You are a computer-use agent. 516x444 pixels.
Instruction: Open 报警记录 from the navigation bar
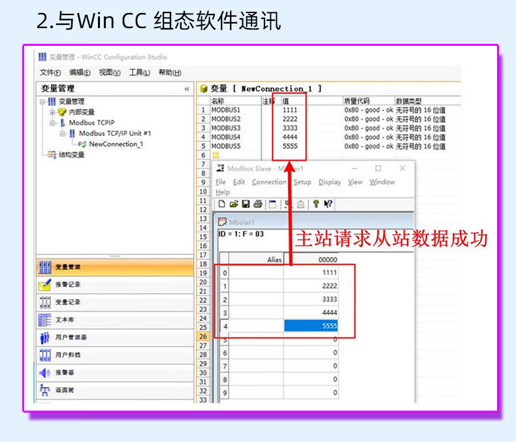pyautogui.click(x=68, y=285)
